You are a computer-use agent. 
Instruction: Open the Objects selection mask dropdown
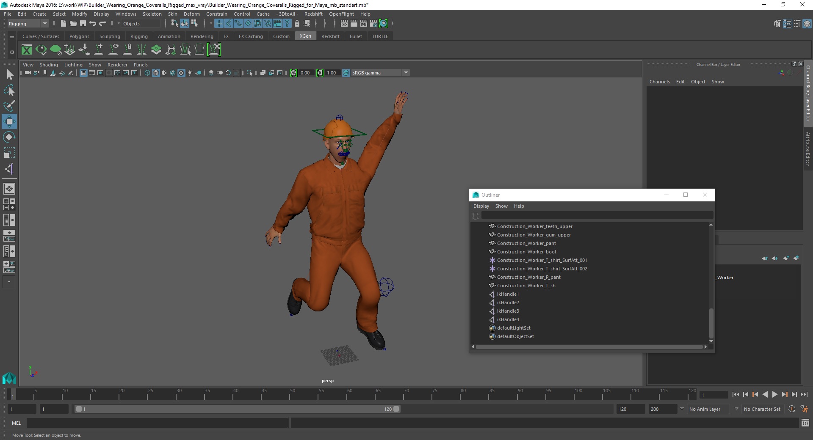tap(141, 24)
